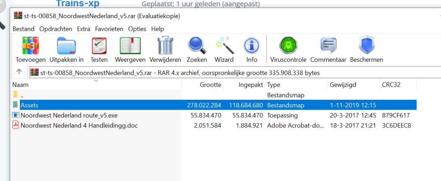Run Viruscontrole bug icon
This screenshot has height=181, width=441.
tap(288, 45)
